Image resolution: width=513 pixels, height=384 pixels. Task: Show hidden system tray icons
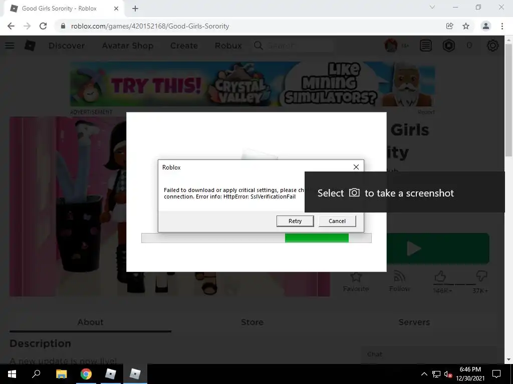[424, 374]
